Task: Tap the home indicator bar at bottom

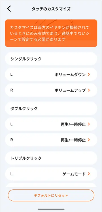Action: click(51, 209)
